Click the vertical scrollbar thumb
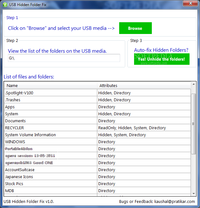Screen dimensions: 200x208 click(194, 124)
